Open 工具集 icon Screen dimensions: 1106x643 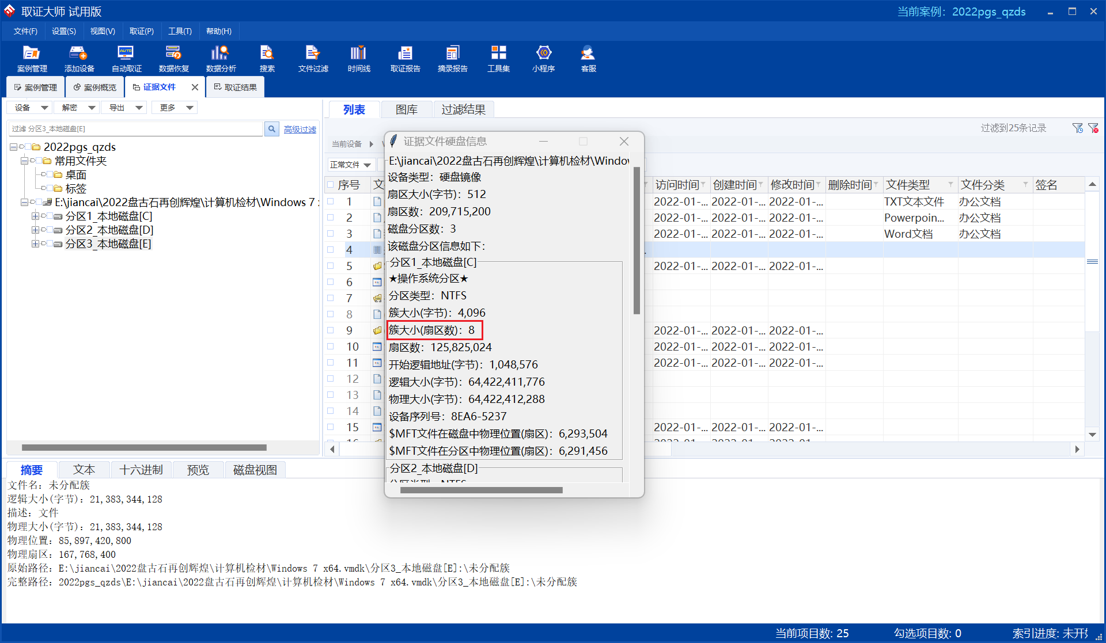click(498, 59)
